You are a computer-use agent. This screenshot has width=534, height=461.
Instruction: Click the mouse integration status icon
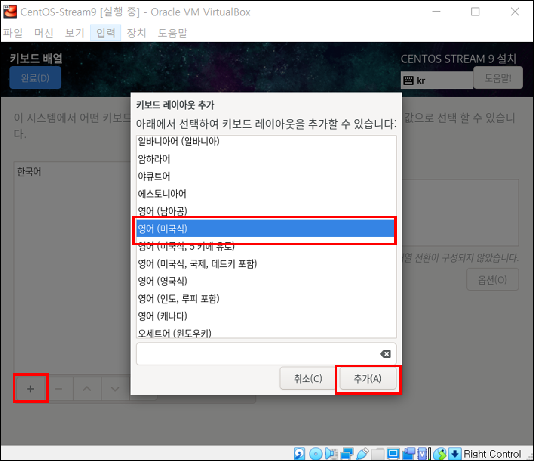439,454
